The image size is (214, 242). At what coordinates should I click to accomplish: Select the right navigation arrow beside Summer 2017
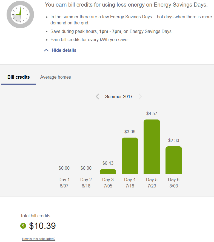(140, 96)
